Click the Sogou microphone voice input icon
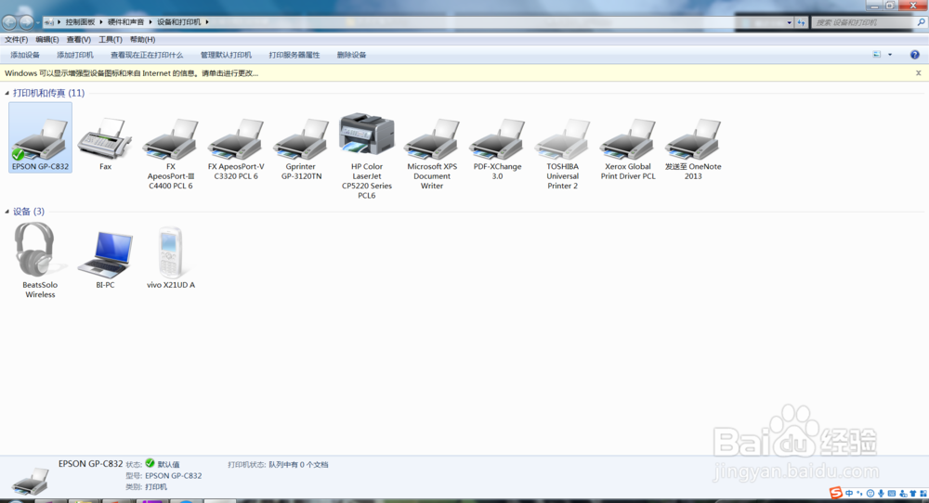The width and height of the screenshot is (929, 503). coord(881,493)
